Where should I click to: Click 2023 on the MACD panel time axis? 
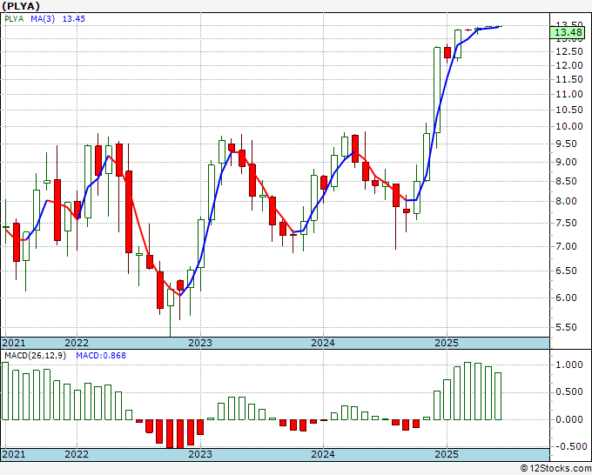click(200, 454)
